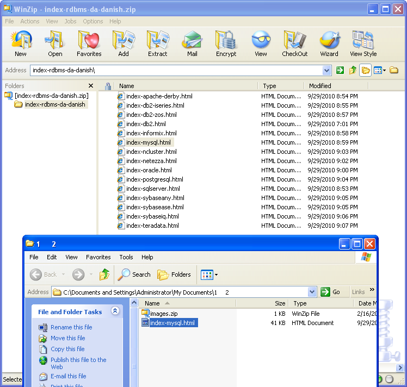Expand Back history dropdown arrow

63,274
